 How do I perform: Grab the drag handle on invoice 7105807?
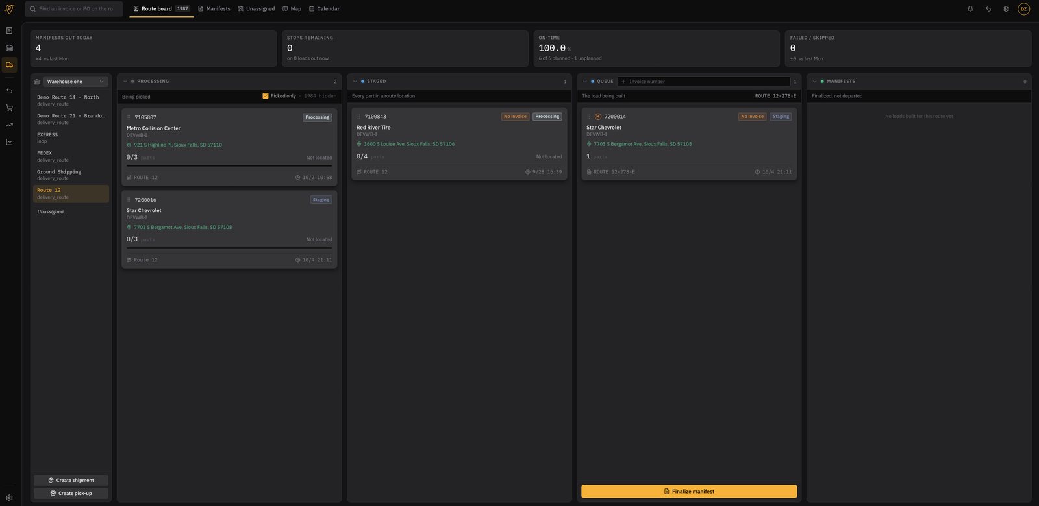(129, 117)
